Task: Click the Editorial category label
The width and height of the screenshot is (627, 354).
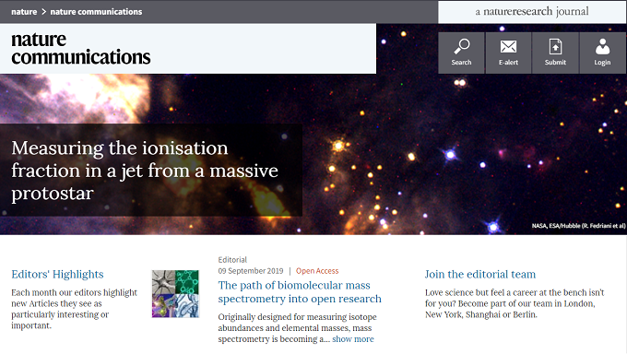Action: pyautogui.click(x=232, y=260)
